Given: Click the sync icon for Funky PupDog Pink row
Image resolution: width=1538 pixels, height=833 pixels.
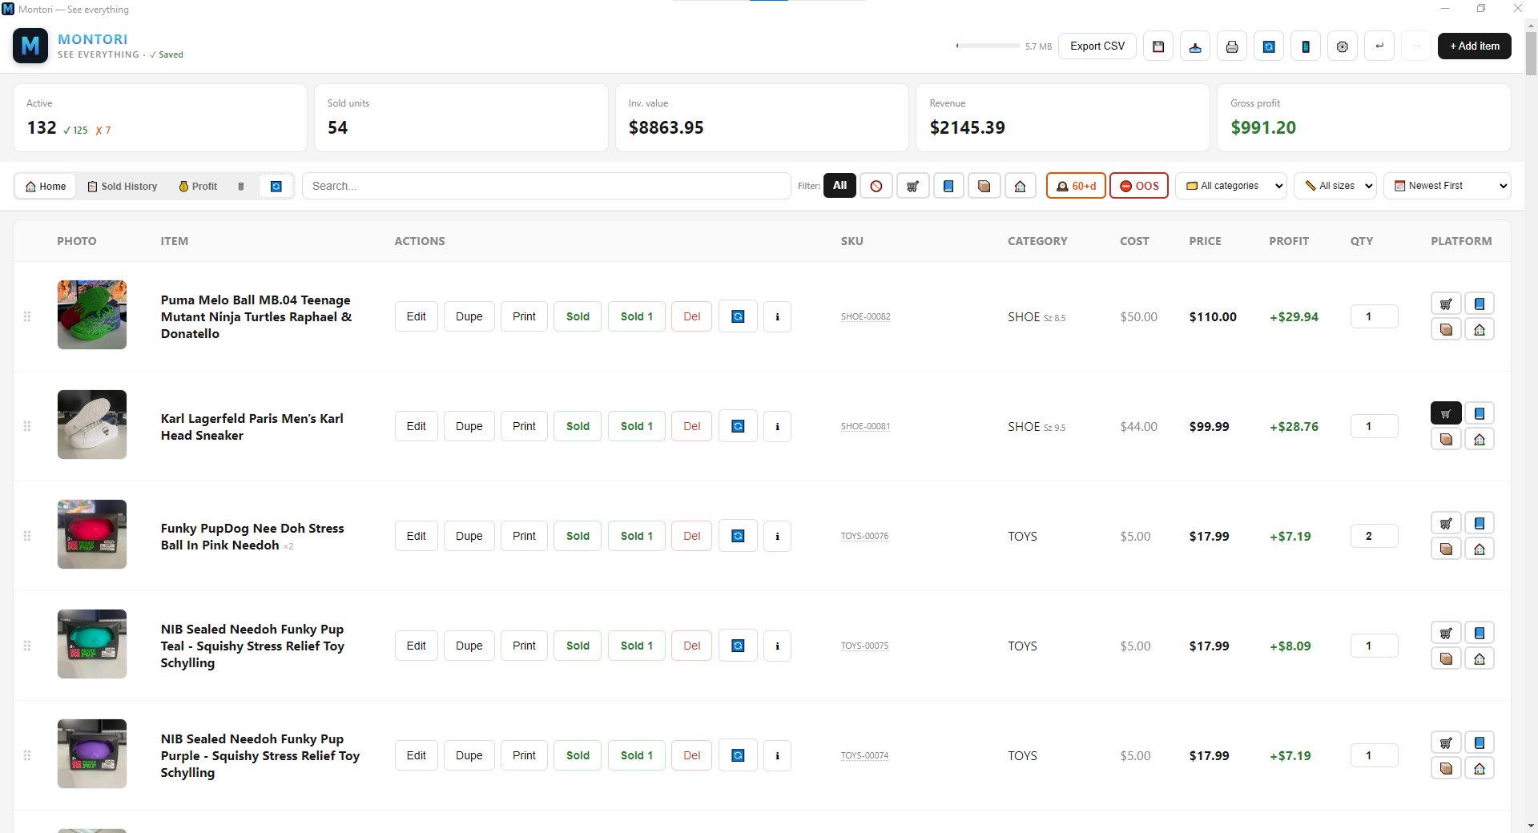Looking at the screenshot, I should tap(739, 536).
